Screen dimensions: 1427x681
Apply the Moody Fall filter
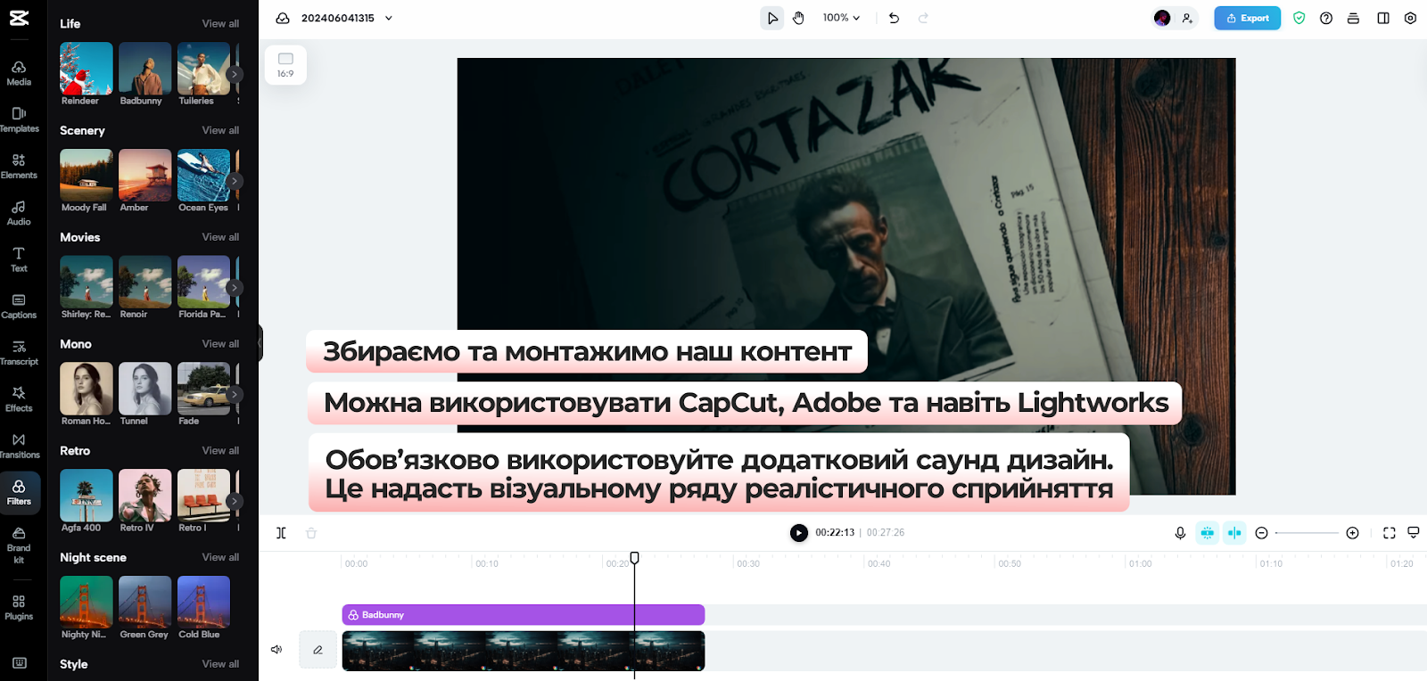coord(87,176)
